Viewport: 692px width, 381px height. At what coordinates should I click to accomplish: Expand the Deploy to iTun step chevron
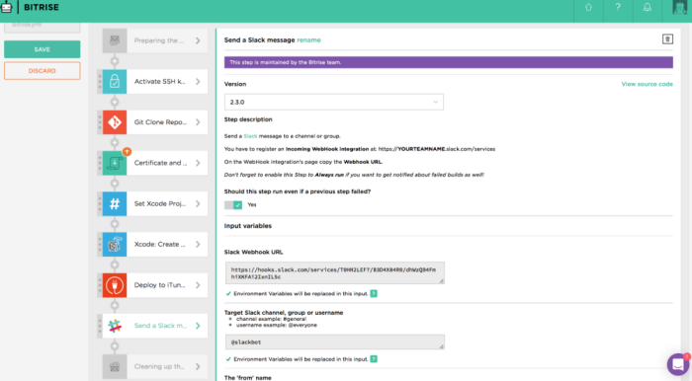198,285
